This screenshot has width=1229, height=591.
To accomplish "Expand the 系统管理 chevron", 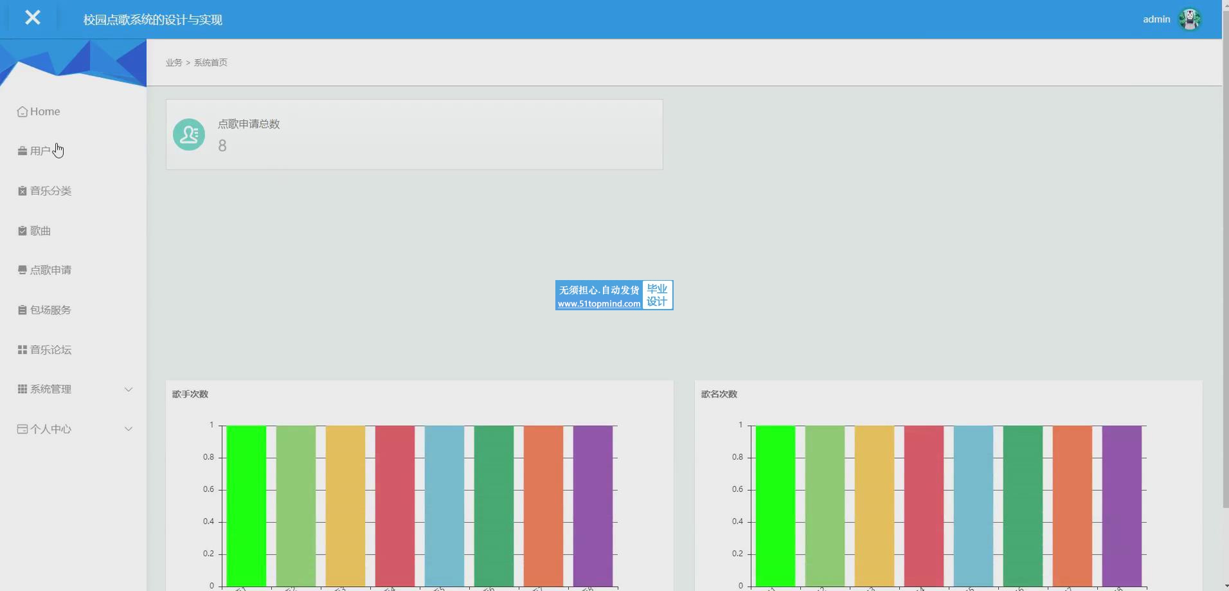I will click(129, 389).
